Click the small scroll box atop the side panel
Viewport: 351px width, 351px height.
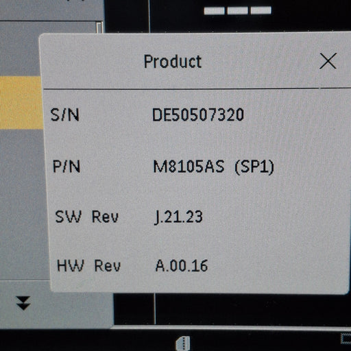tap(99, 27)
